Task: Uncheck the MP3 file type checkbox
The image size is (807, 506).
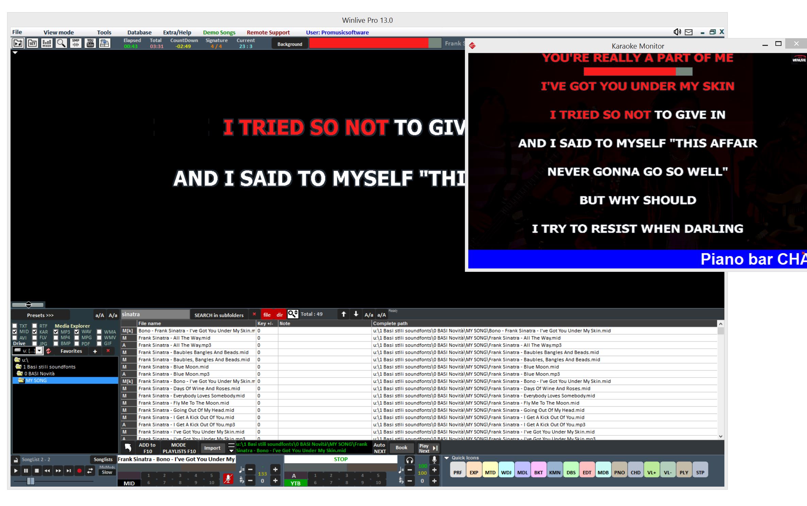Action: [56, 332]
